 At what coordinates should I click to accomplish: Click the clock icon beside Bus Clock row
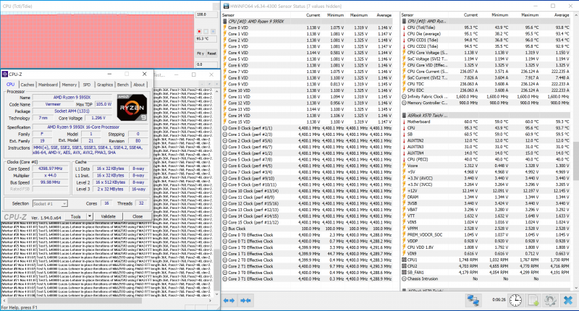(x=225, y=229)
